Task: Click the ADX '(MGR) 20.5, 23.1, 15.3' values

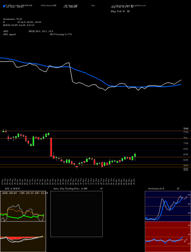Action: click(x=40, y=31)
